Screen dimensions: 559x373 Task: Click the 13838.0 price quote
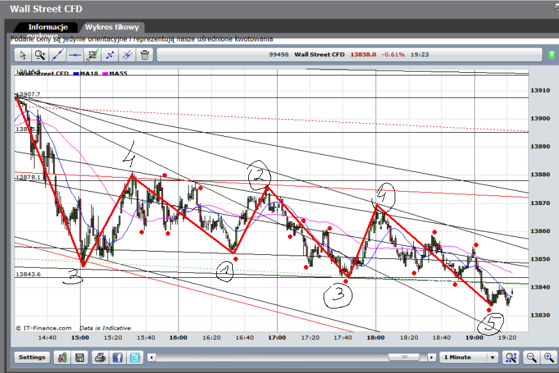tap(363, 54)
